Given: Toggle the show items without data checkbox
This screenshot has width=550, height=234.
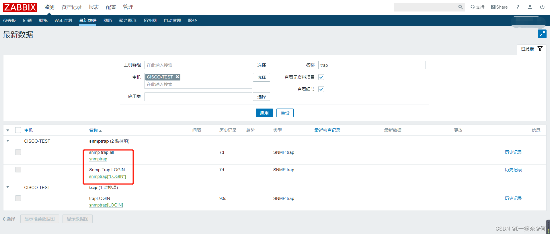Looking at the screenshot, I should point(321,77).
